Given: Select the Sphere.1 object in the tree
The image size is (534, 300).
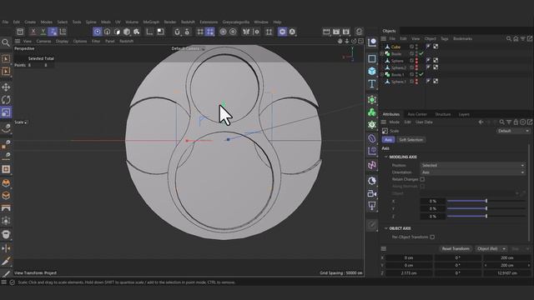Looking at the screenshot, I should (x=398, y=82).
